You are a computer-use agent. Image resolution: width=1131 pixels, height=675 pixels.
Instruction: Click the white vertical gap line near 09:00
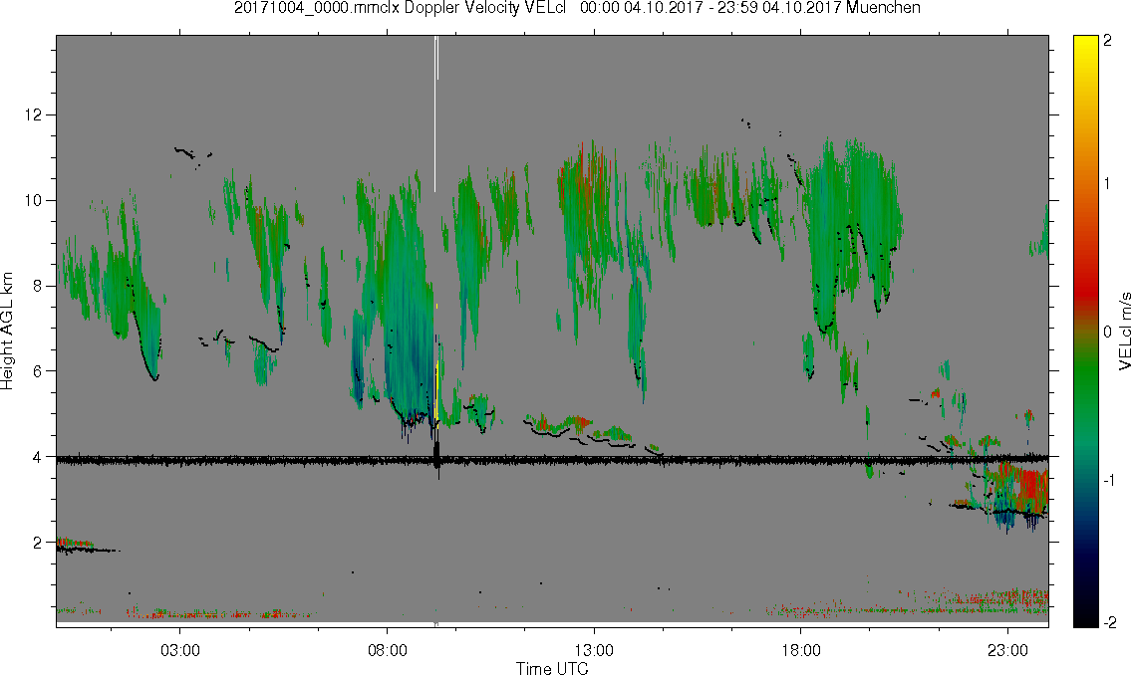[x=436, y=113]
